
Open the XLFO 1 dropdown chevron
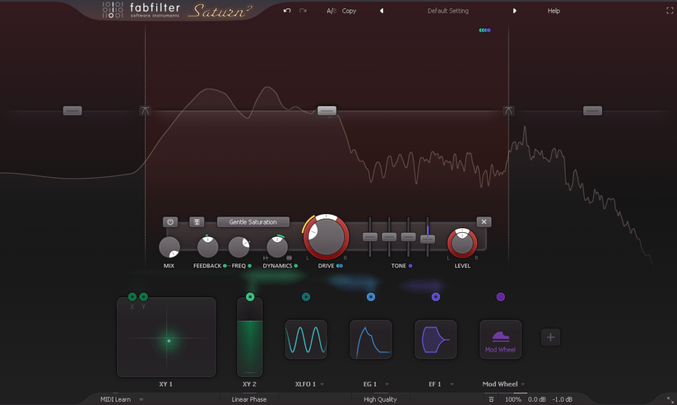pyautogui.click(x=324, y=384)
